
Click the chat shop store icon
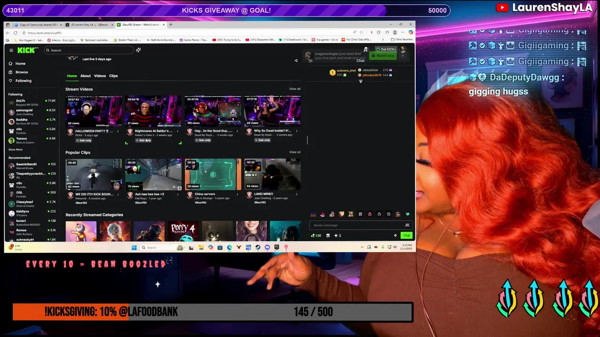click(328, 235)
